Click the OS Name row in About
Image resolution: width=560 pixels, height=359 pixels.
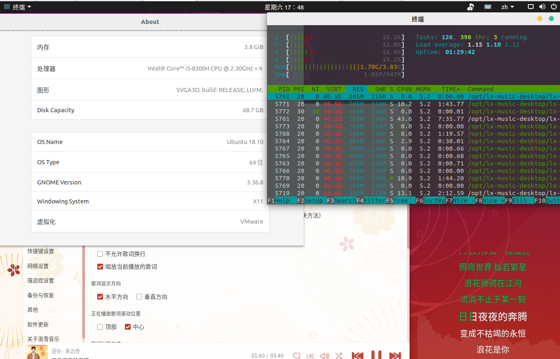(x=150, y=142)
